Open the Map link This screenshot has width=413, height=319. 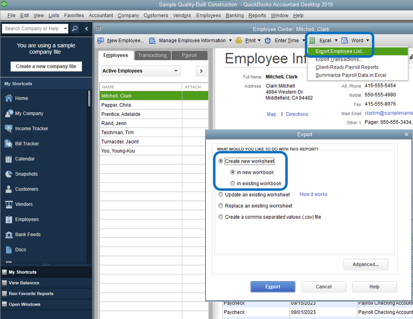pos(271,114)
